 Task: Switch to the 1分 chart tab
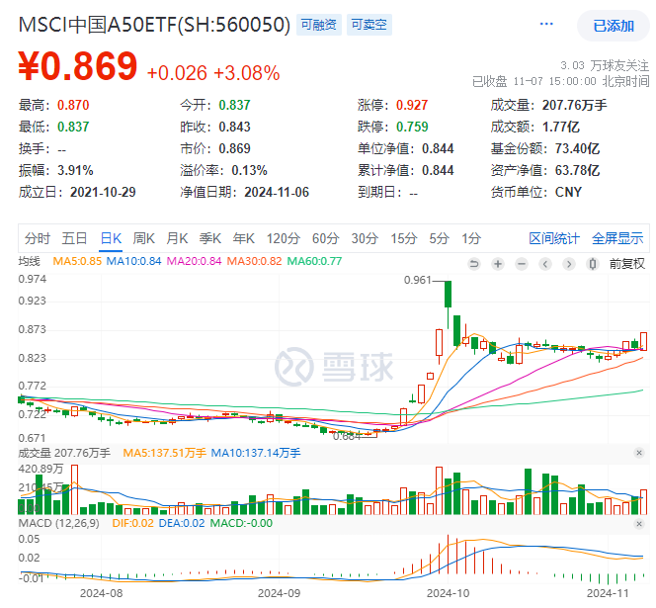pos(471,238)
